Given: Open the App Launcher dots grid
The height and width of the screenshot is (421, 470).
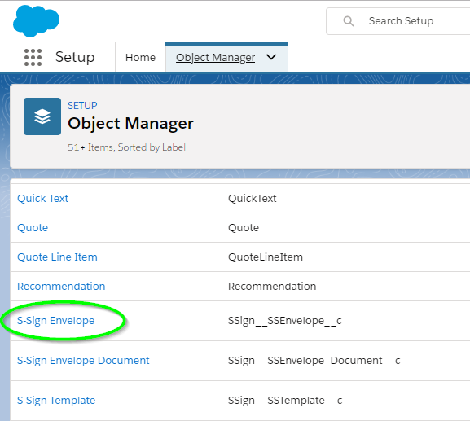Looking at the screenshot, I should tap(33, 57).
